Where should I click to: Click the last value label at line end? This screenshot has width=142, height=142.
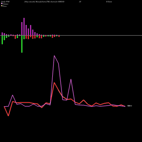tap(130, 106)
